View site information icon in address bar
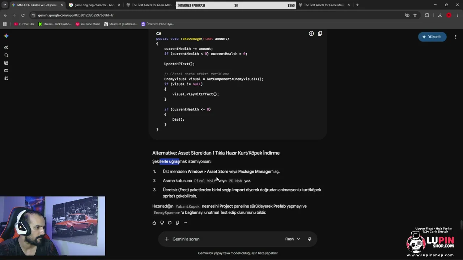463x260 pixels. 33,15
